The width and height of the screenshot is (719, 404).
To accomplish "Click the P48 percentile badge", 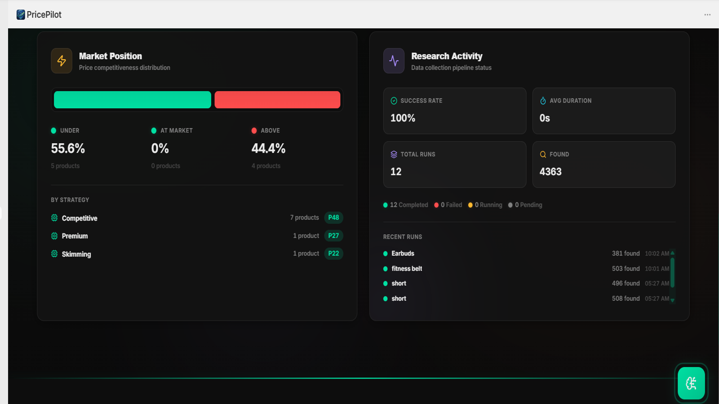I will click(333, 218).
